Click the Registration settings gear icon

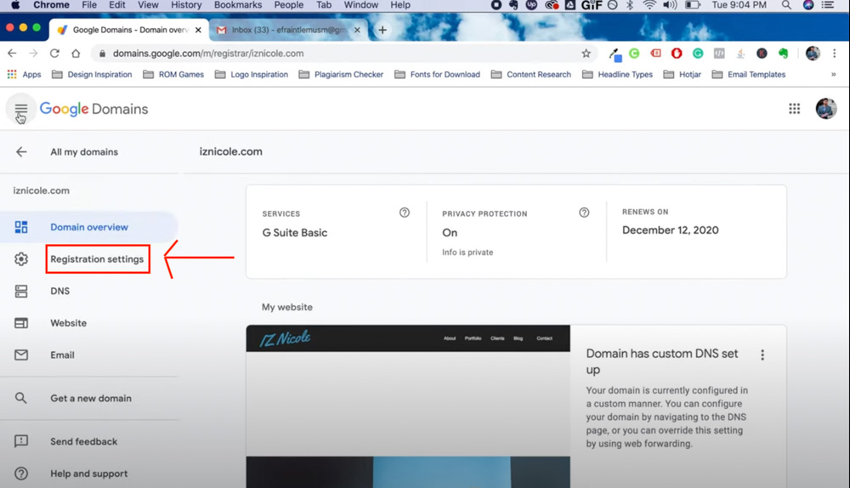pyautogui.click(x=21, y=259)
